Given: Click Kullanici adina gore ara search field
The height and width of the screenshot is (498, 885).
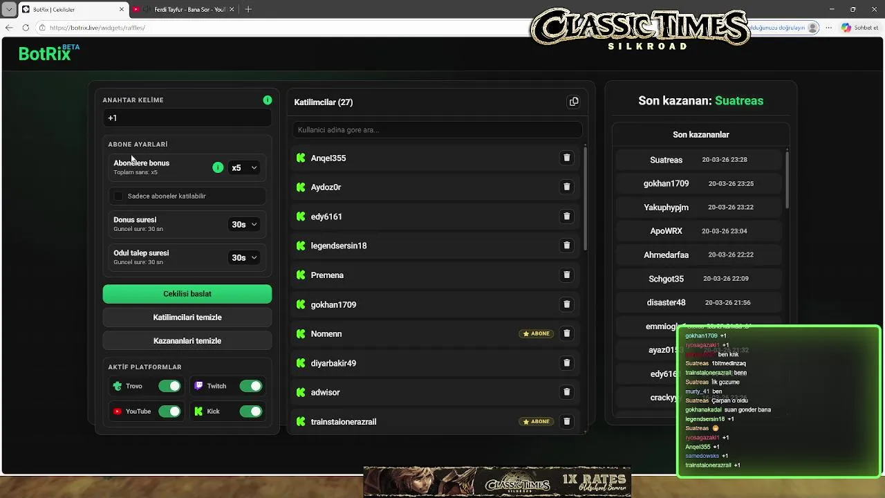Looking at the screenshot, I should point(437,130).
